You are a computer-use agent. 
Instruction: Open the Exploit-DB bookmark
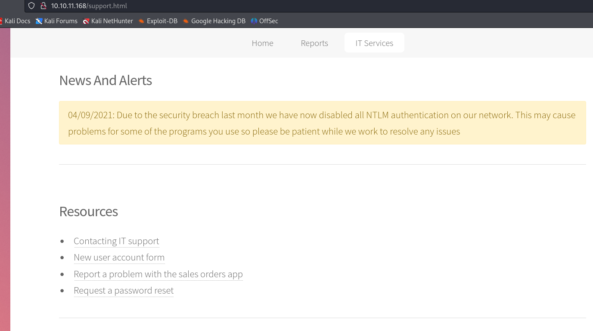click(x=158, y=21)
